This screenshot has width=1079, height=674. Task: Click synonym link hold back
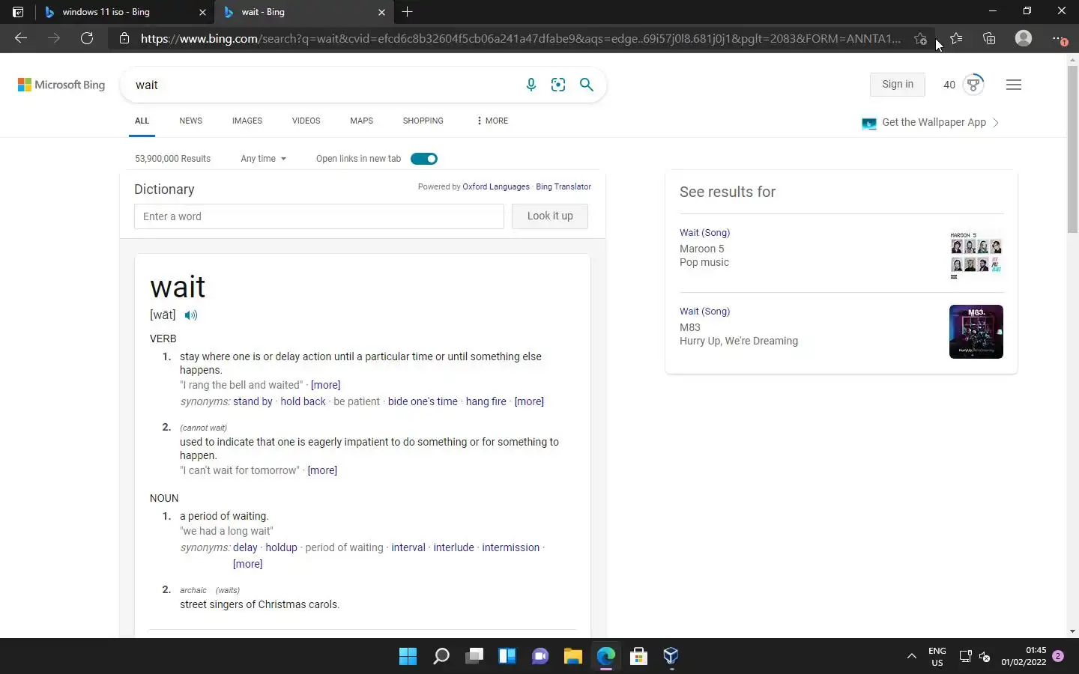(x=303, y=401)
